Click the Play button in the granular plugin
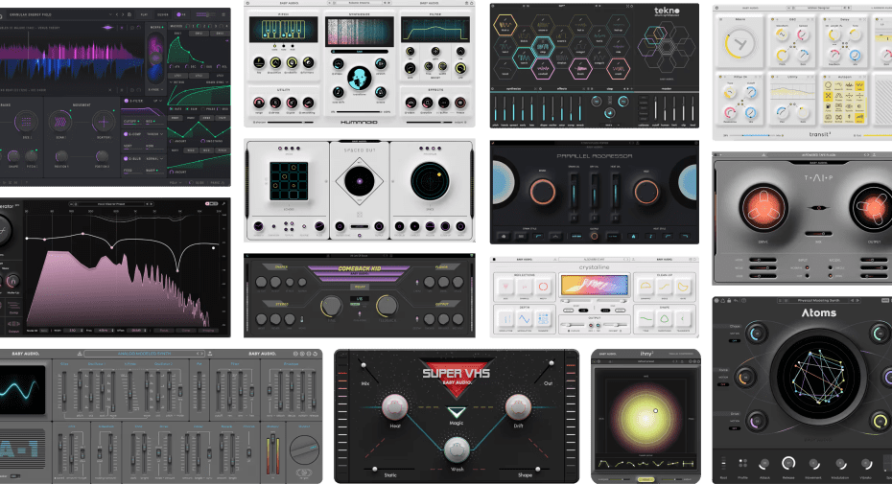Screen dimensions: 892x484 [143, 14]
